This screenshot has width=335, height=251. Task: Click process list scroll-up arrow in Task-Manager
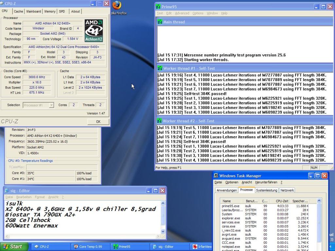click(319, 201)
